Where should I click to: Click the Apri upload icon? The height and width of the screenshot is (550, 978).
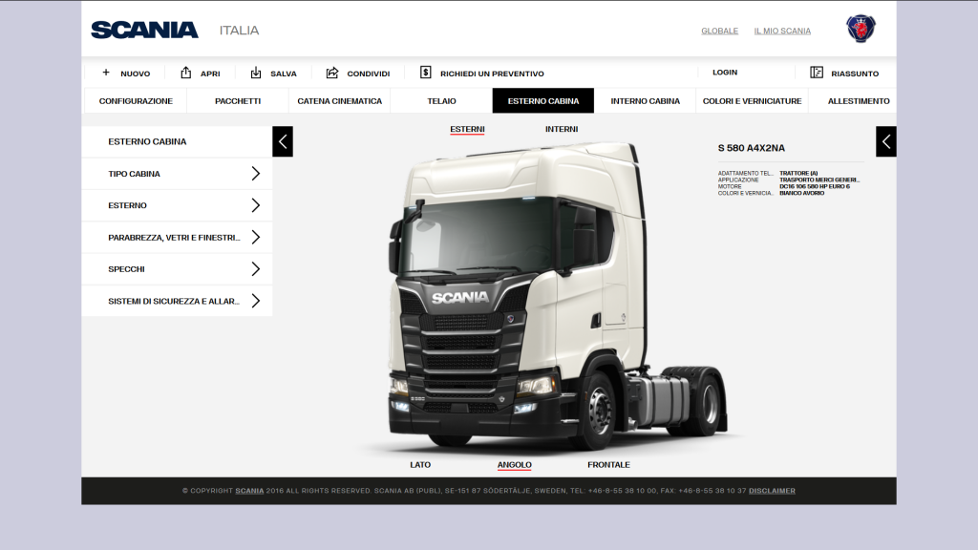click(x=186, y=73)
